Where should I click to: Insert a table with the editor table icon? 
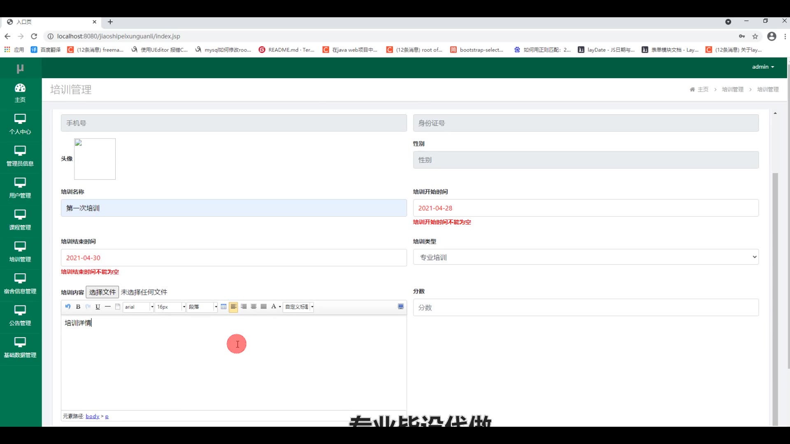[223, 307]
